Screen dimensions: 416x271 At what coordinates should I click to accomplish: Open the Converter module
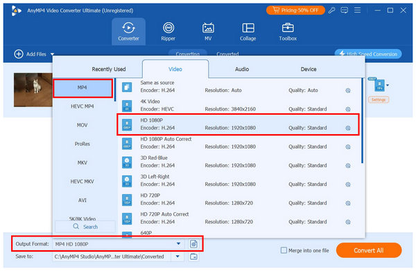click(128, 32)
